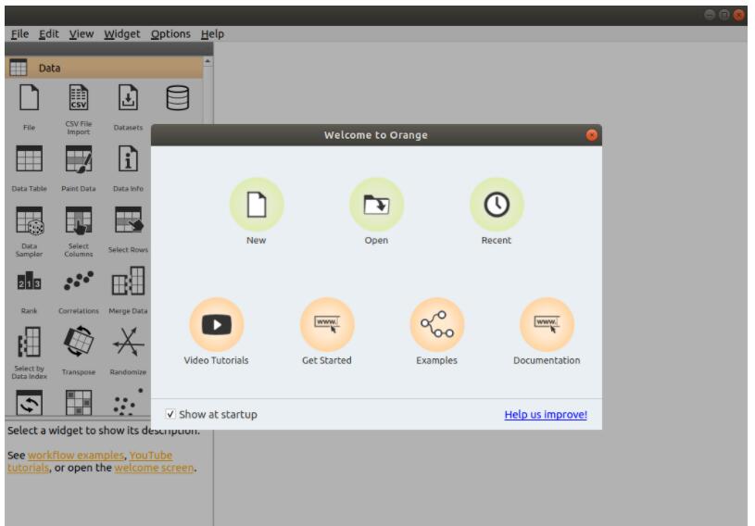Show Recent workflows icon
This screenshot has height=526, width=755.
click(x=497, y=205)
